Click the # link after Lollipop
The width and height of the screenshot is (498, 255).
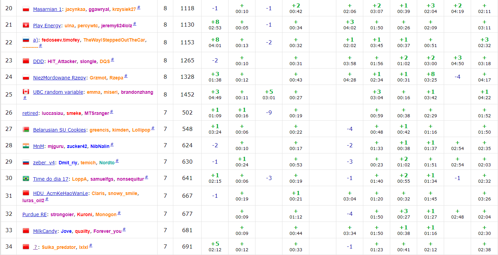tap(153, 129)
